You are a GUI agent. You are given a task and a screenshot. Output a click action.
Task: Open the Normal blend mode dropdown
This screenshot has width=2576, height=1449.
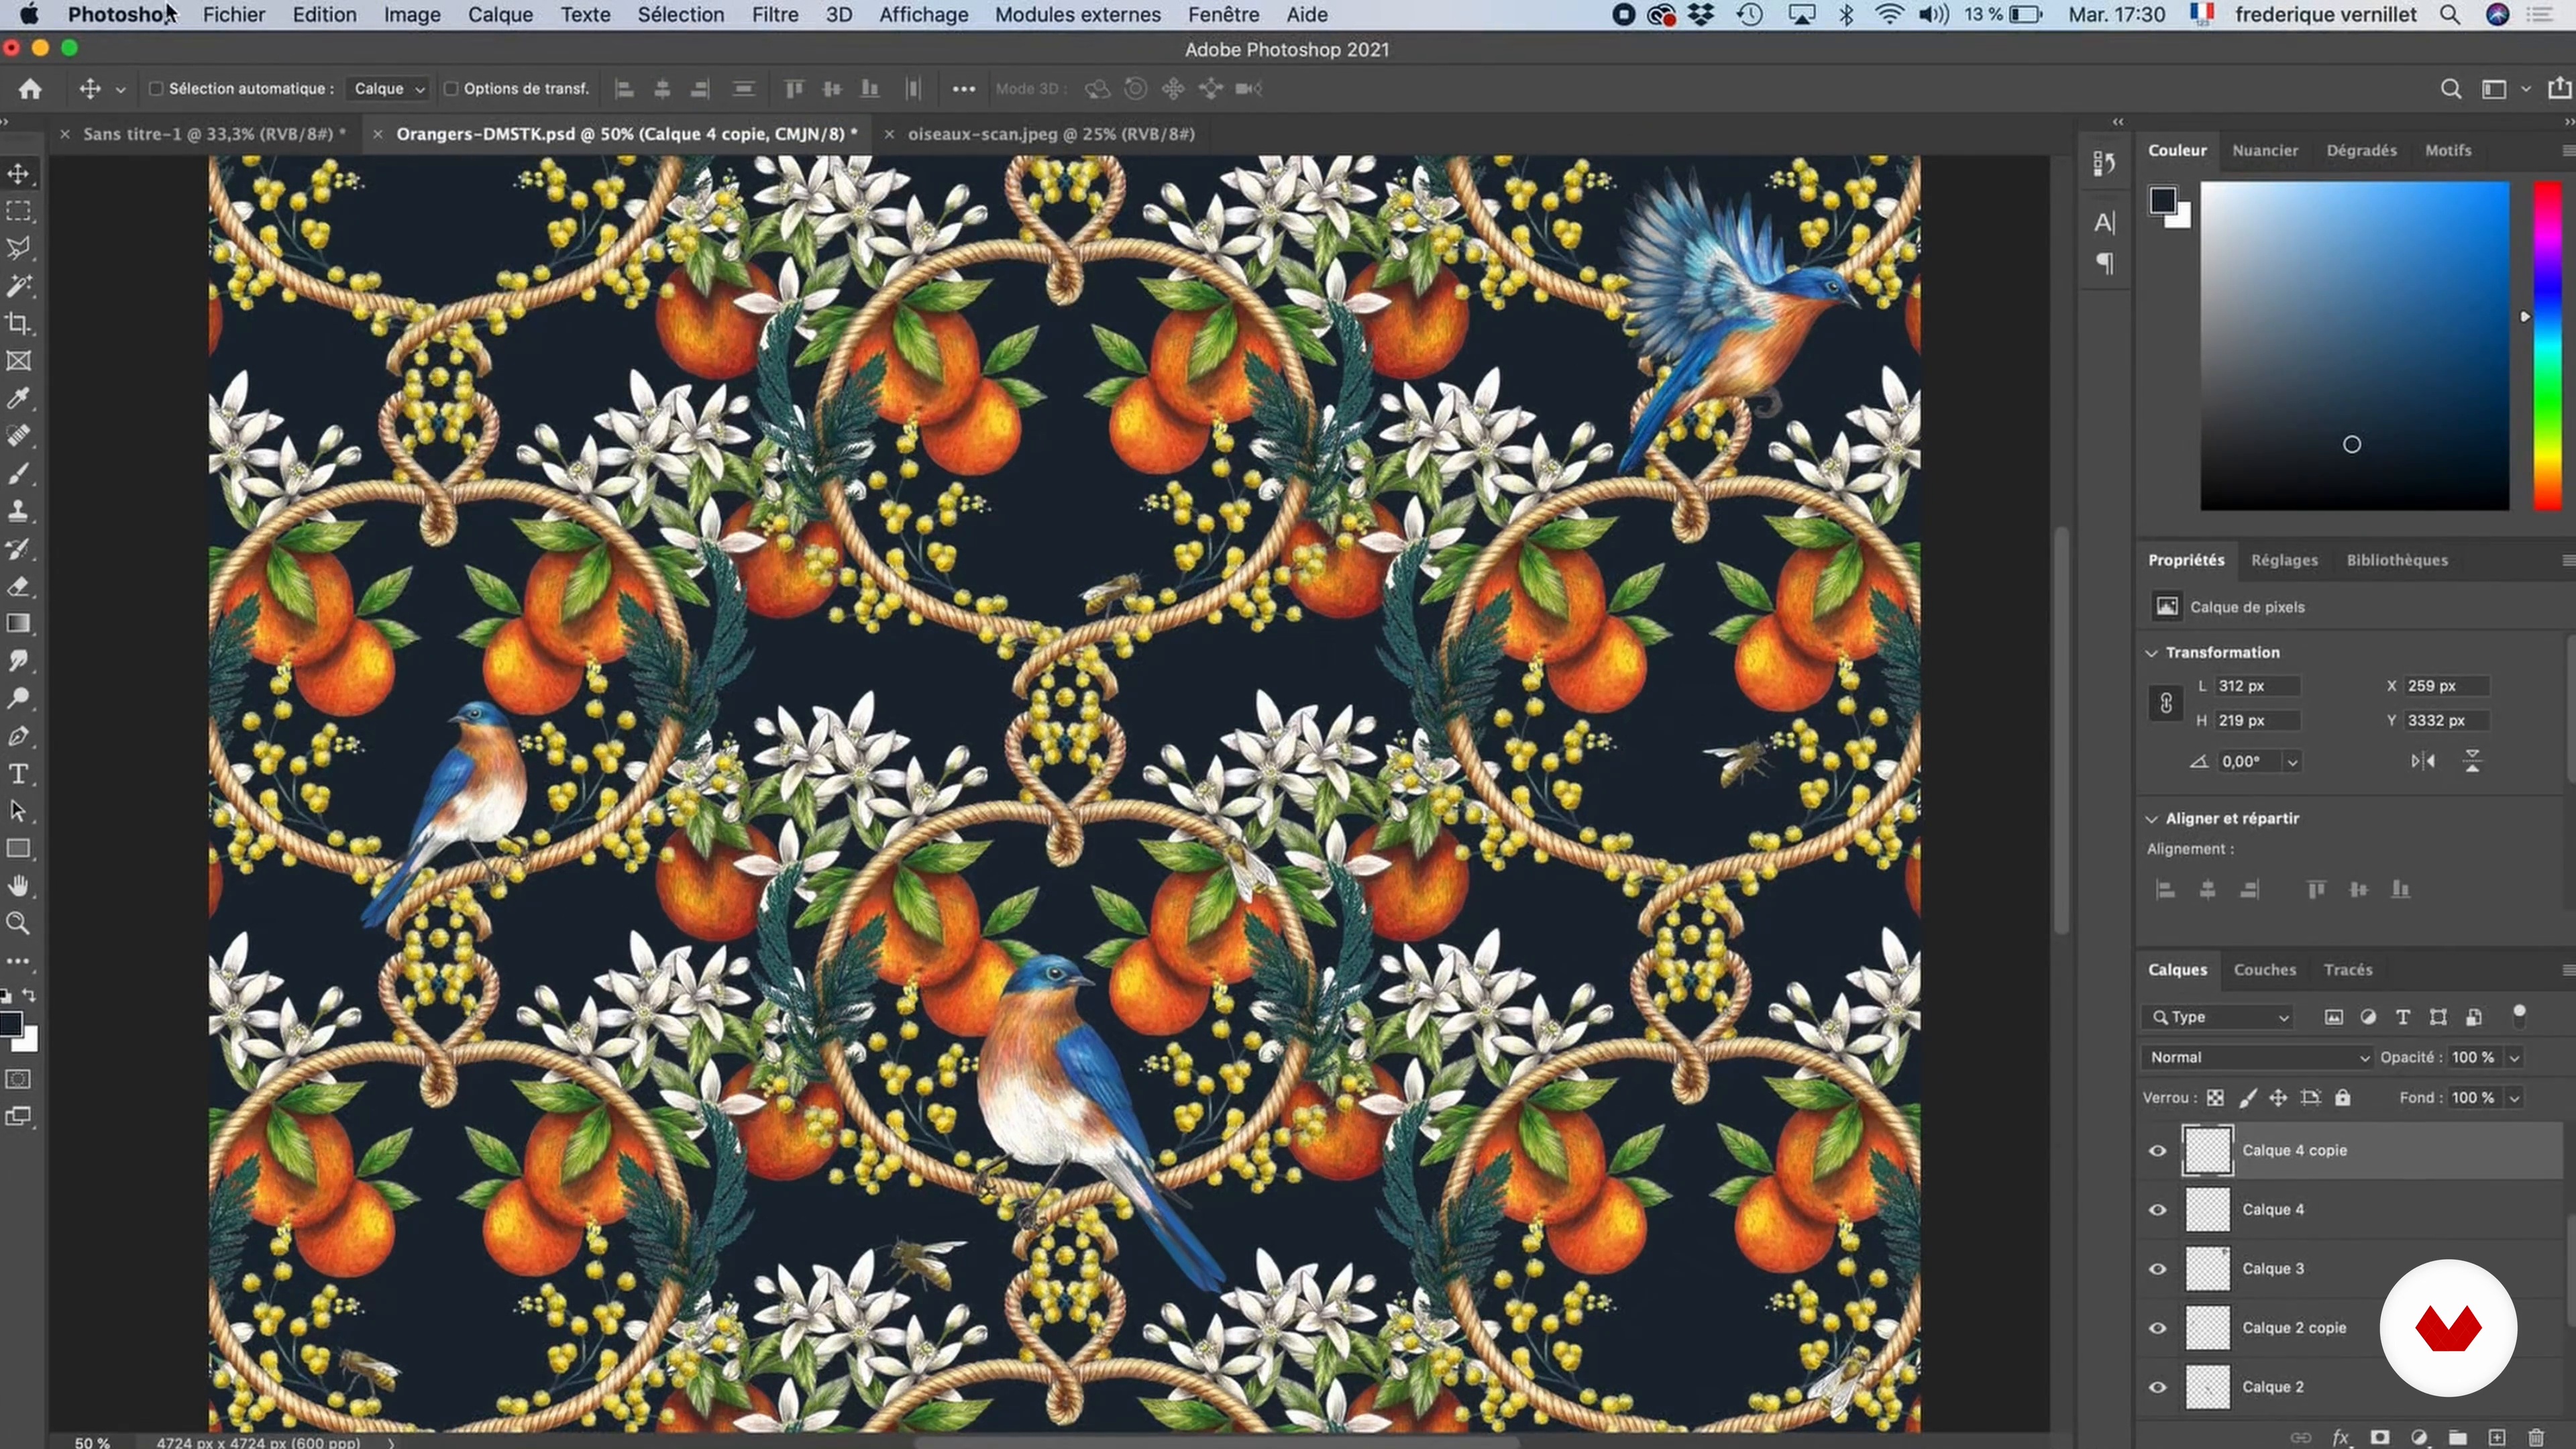click(x=2257, y=1057)
